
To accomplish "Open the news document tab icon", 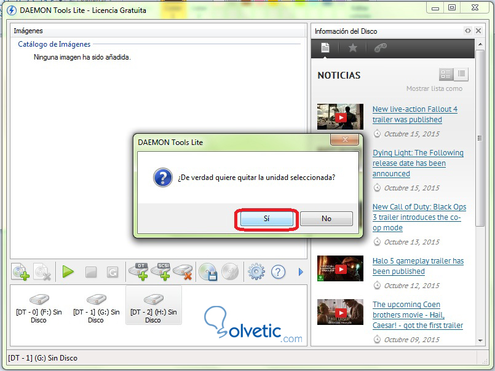I will pyautogui.click(x=325, y=48).
